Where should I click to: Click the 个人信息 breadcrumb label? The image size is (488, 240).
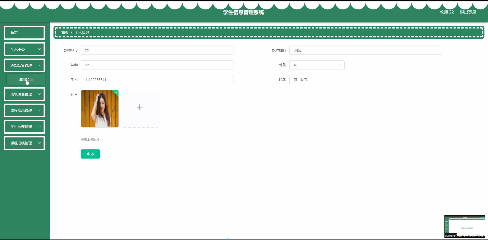82,32
